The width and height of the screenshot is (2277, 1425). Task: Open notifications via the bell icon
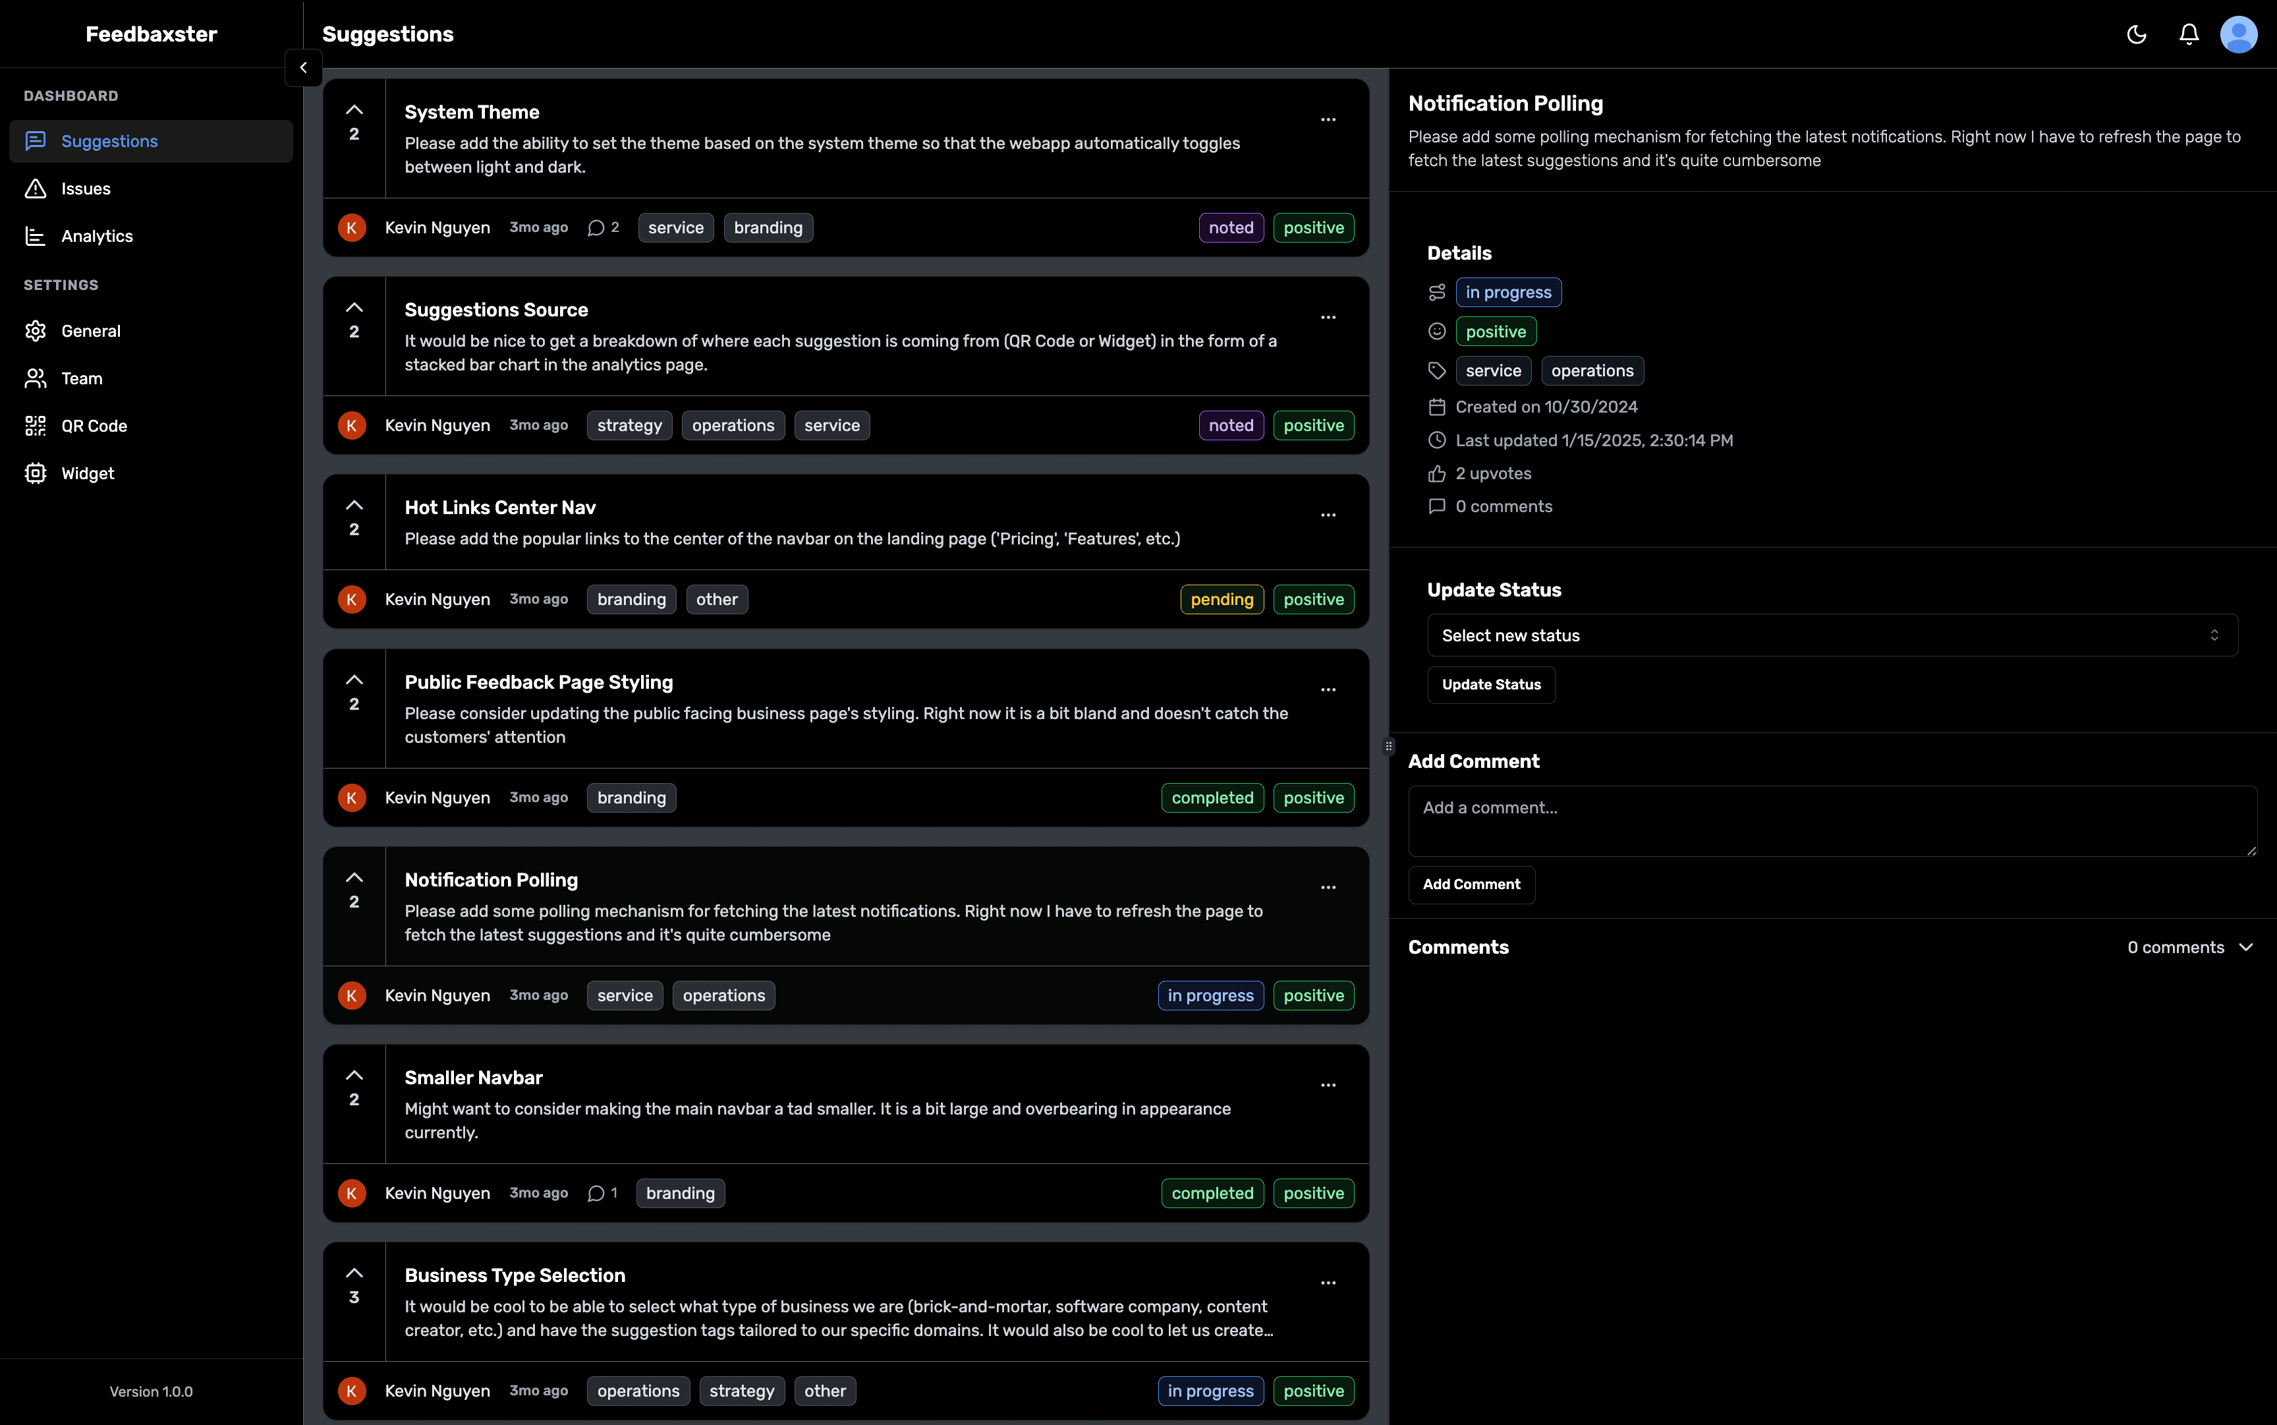(x=2187, y=34)
